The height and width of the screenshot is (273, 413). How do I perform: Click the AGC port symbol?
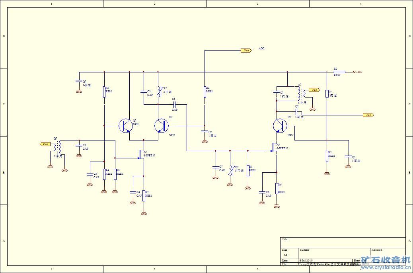pyautogui.click(x=246, y=50)
